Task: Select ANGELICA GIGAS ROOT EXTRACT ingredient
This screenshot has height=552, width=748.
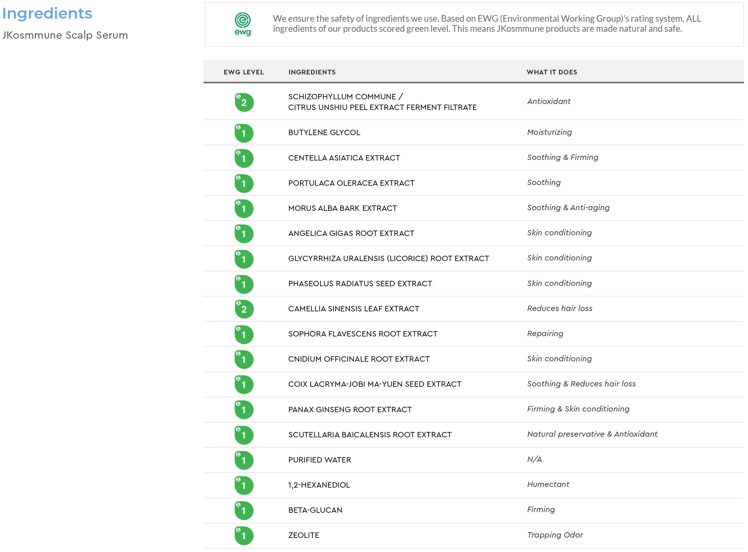Action: click(351, 233)
